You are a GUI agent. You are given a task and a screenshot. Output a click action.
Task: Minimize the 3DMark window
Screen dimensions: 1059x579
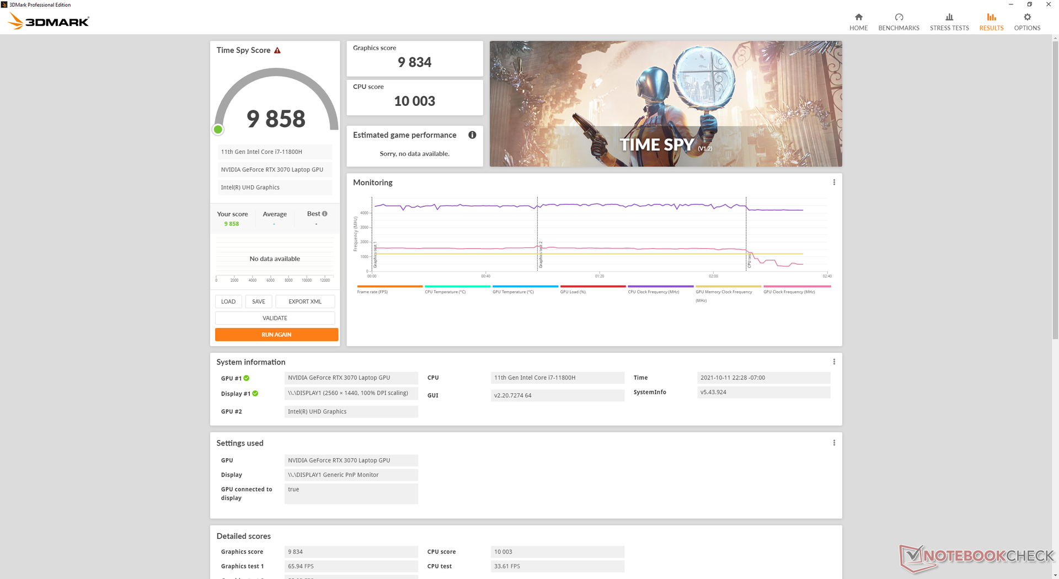(1011, 4)
